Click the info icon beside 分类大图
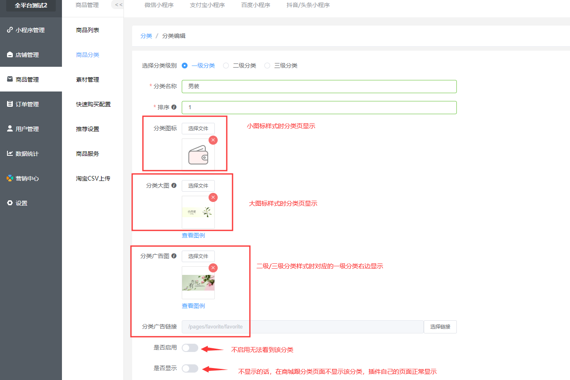This screenshot has width=570, height=380. [174, 185]
